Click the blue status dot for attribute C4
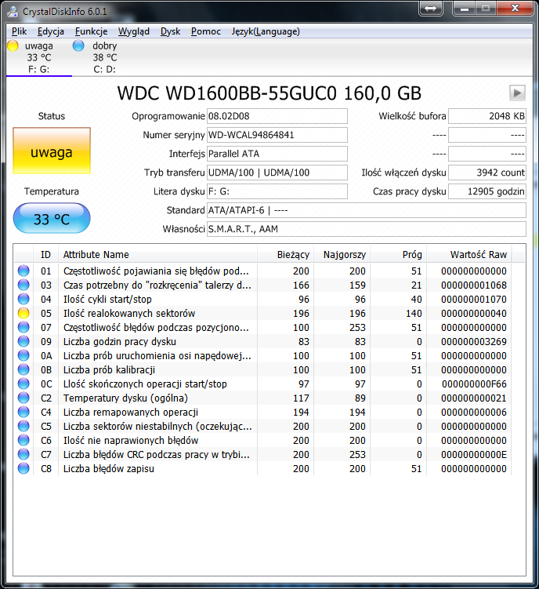The width and height of the screenshot is (539, 589). point(24,412)
